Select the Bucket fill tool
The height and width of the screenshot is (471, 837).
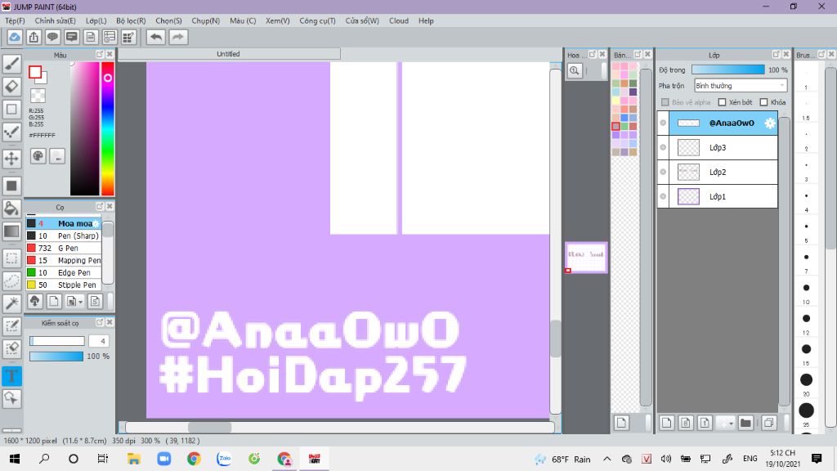pos(11,209)
